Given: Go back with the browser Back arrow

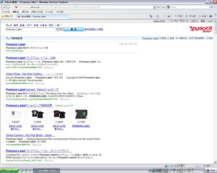Looking at the screenshot, I should click(x=3, y=7).
